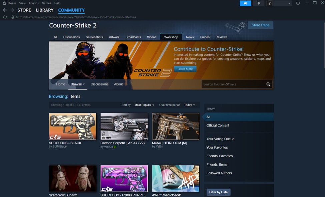Open the M4A4 HEIRLOOM thumbnail
The height and width of the screenshot is (197, 325).
point(176,126)
